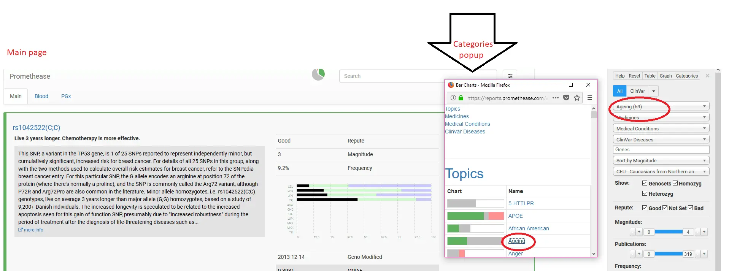Image resolution: width=729 pixels, height=271 pixels.
Task: Click the Topics anchor link in popup
Action: (453, 109)
